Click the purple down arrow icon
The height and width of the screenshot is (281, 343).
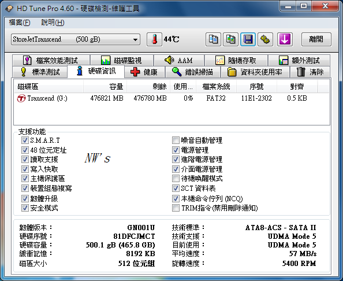tap(285, 39)
